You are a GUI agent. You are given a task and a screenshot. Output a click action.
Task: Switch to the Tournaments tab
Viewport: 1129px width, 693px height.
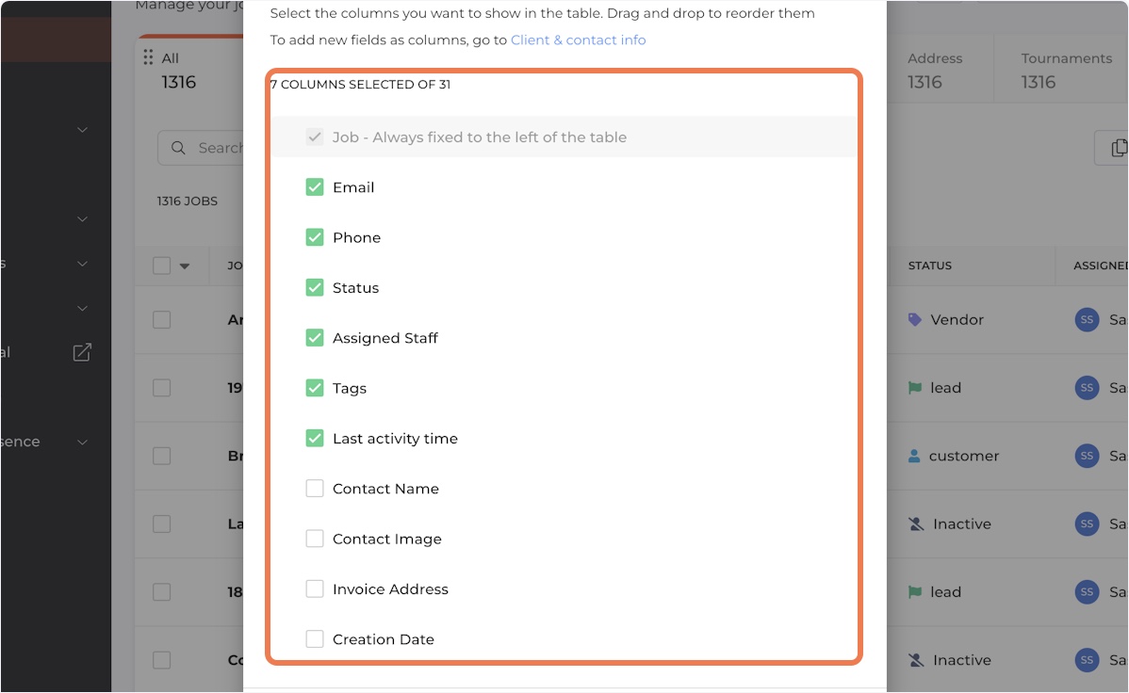coord(1066,70)
